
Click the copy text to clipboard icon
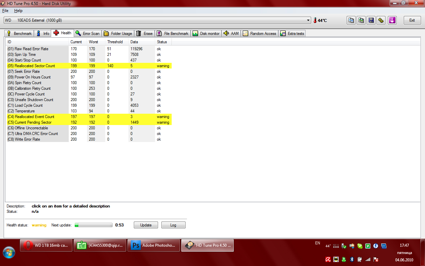[351, 20]
